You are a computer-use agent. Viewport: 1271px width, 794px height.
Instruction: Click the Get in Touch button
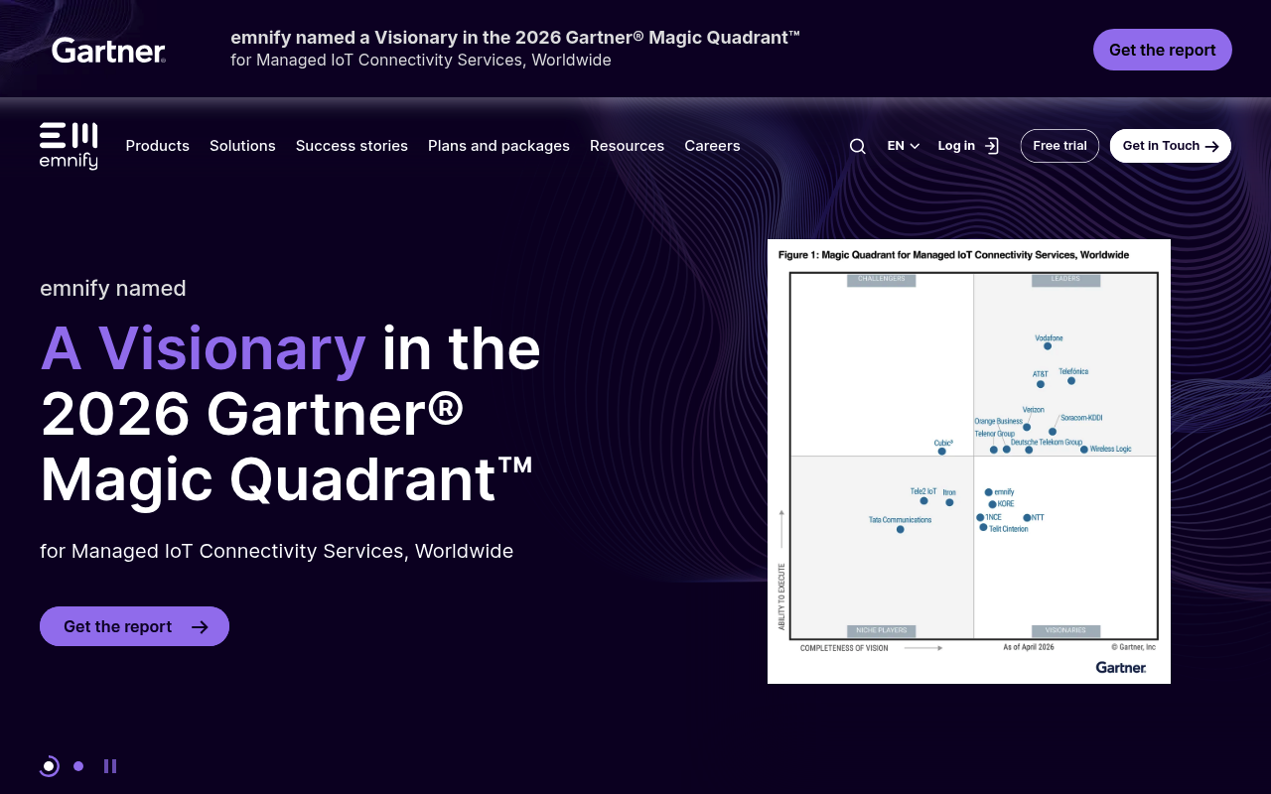[x=1170, y=146]
